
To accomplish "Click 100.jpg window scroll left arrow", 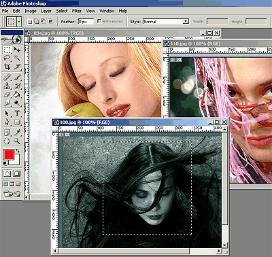I will pyautogui.click(x=55, y=251).
